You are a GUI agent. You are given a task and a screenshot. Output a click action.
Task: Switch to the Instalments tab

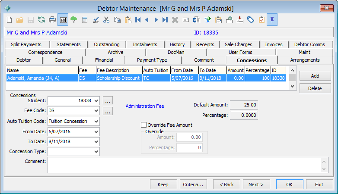click(145, 44)
